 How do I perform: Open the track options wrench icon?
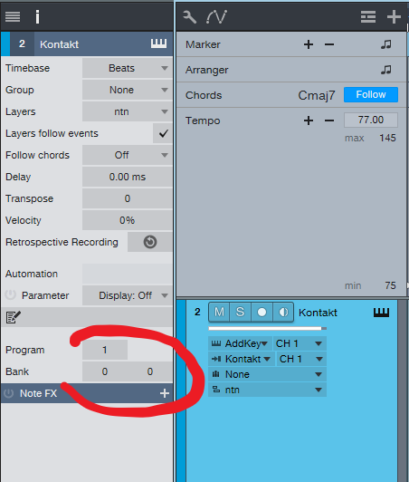(x=189, y=17)
